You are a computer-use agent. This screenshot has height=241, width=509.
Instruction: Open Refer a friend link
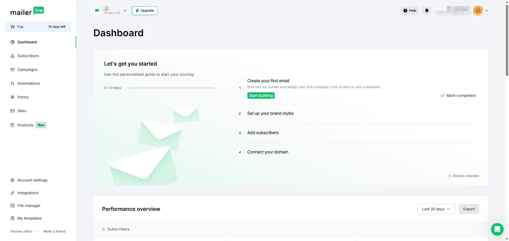click(54, 231)
